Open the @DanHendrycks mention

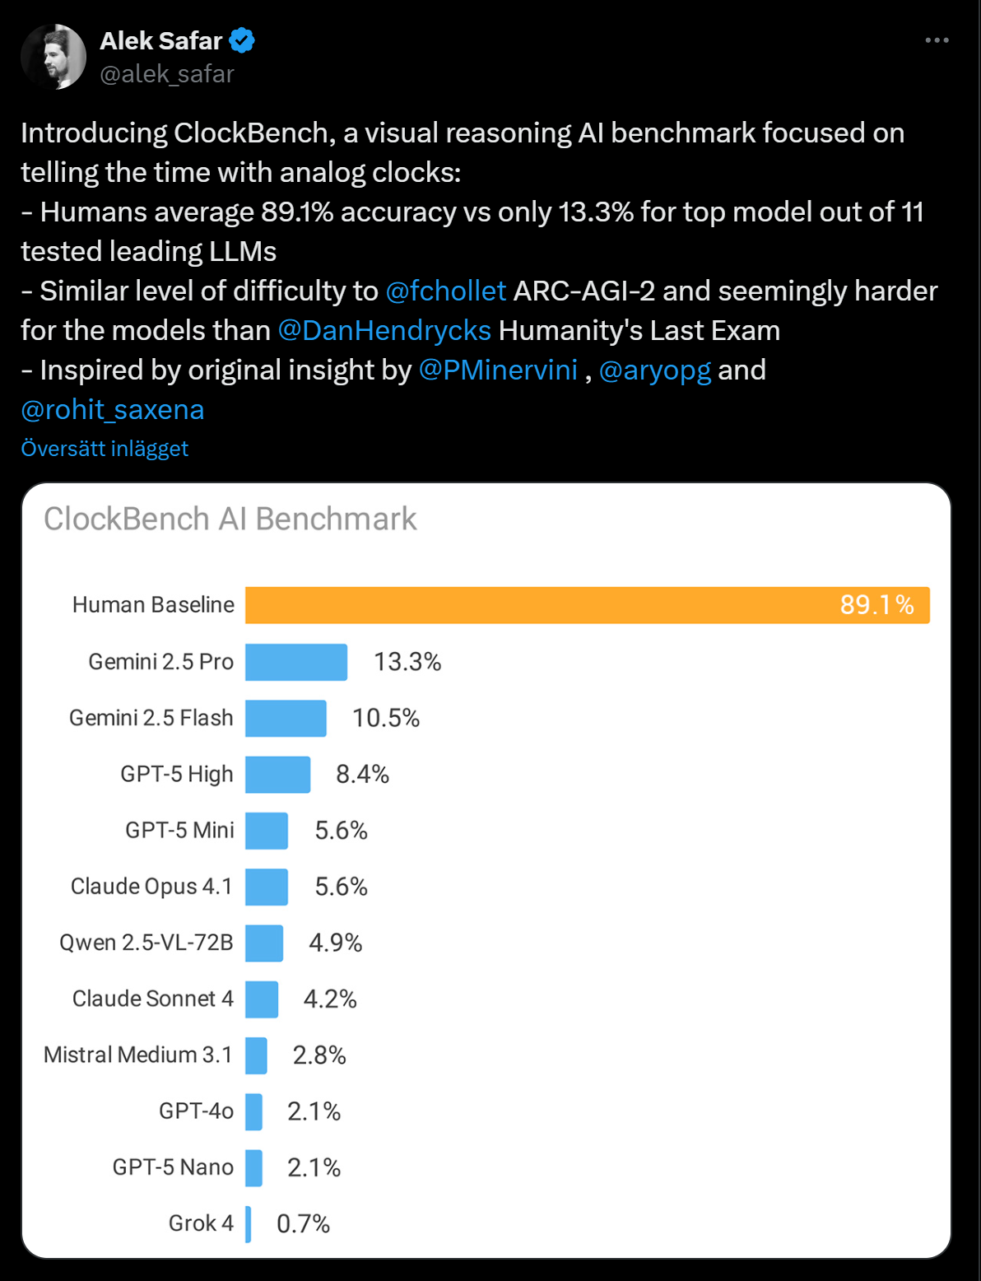pos(384,330)
